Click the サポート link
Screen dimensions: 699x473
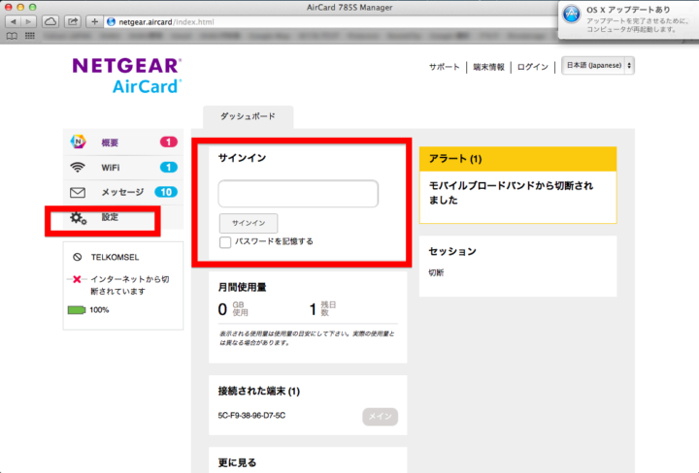444,67
